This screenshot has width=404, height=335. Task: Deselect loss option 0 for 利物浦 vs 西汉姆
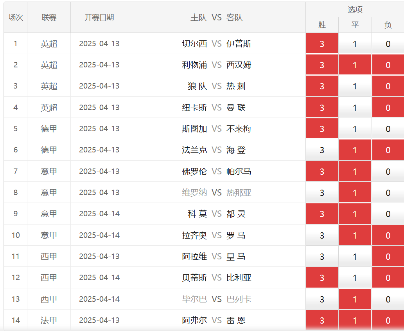pyautogui.click(x=388, y=65)
